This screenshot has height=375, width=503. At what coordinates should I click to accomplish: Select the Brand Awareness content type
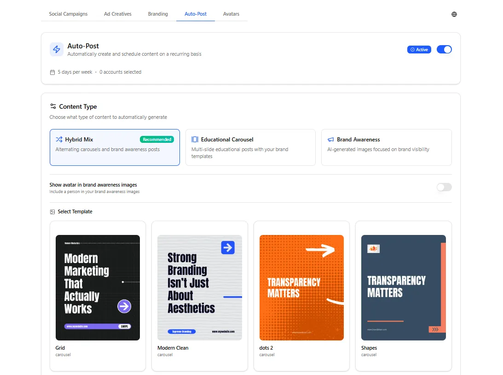tap(386, 147)
